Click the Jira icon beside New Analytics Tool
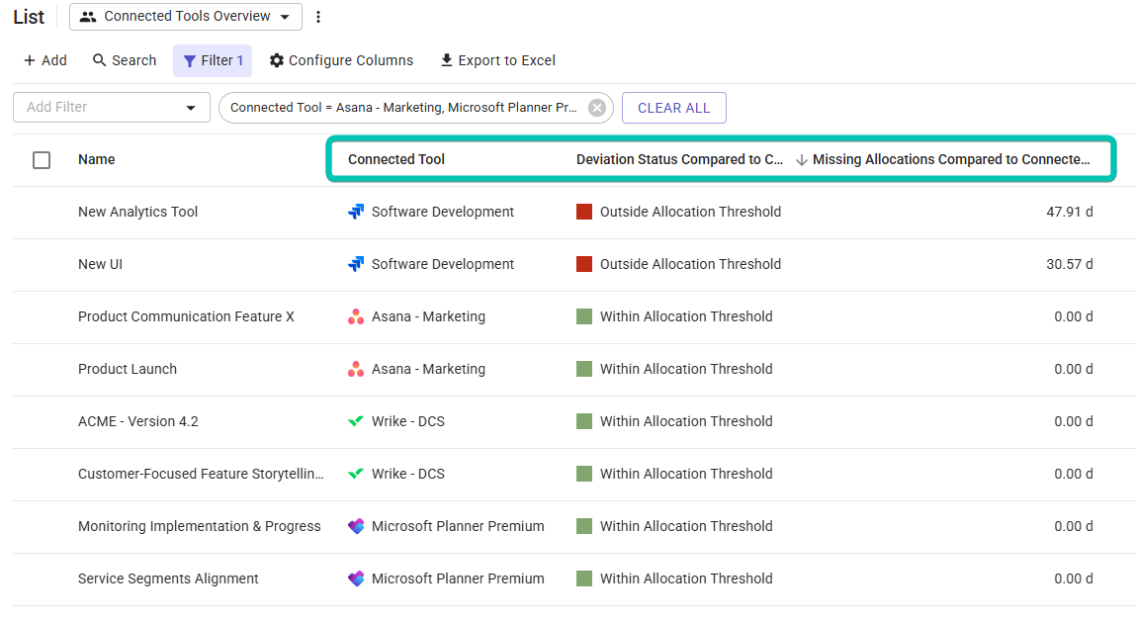This screenshot has height=622, width=1136. point(356,212)
